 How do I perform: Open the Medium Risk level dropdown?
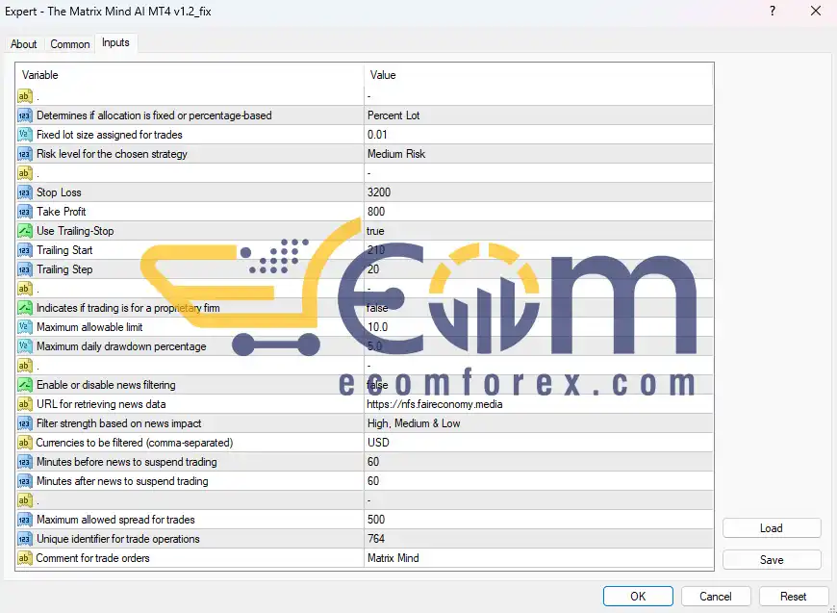pyautogui.click(x=396, y=154)
